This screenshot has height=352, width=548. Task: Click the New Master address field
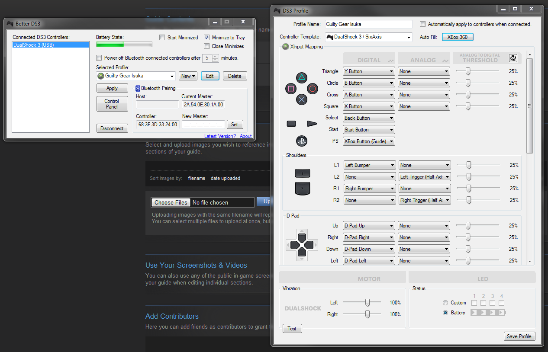[x=203, y=125]
